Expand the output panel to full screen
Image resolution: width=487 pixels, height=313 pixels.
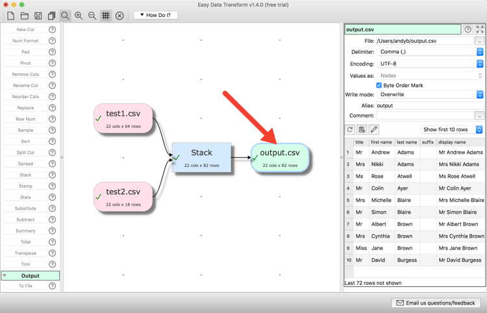click(480, 29)
